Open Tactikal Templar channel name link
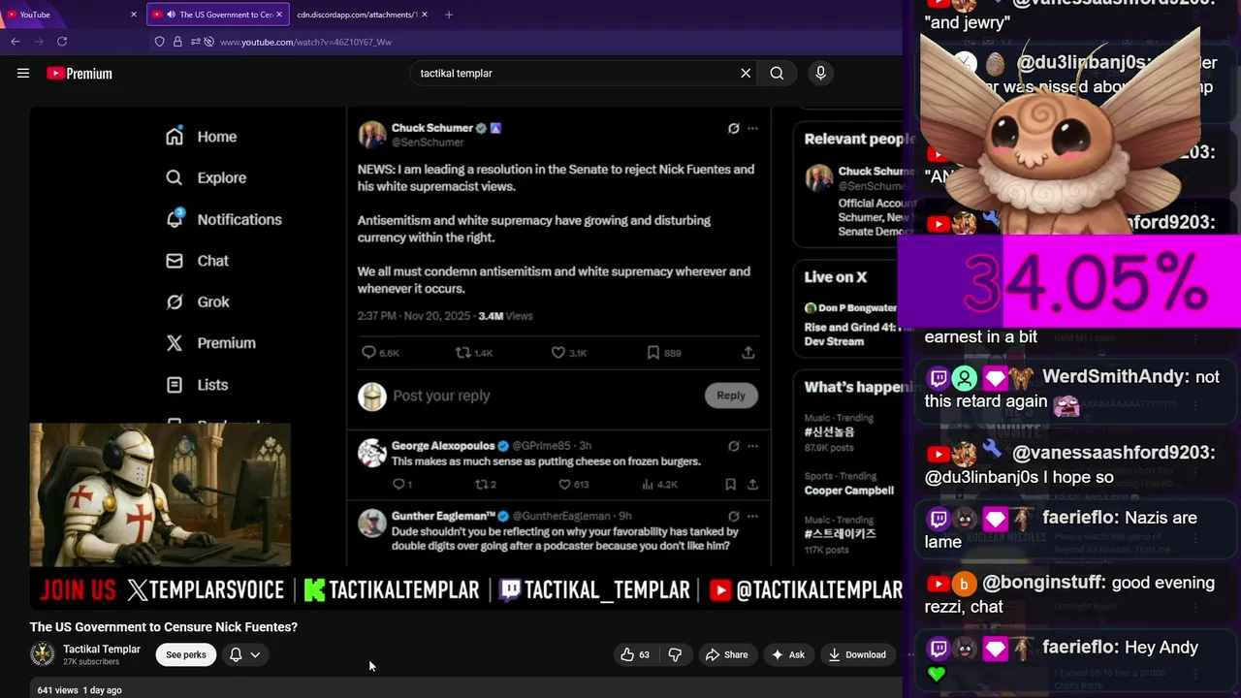This screenshot has height=698, width=1241. pyautogui.click(x=102, y=649)
